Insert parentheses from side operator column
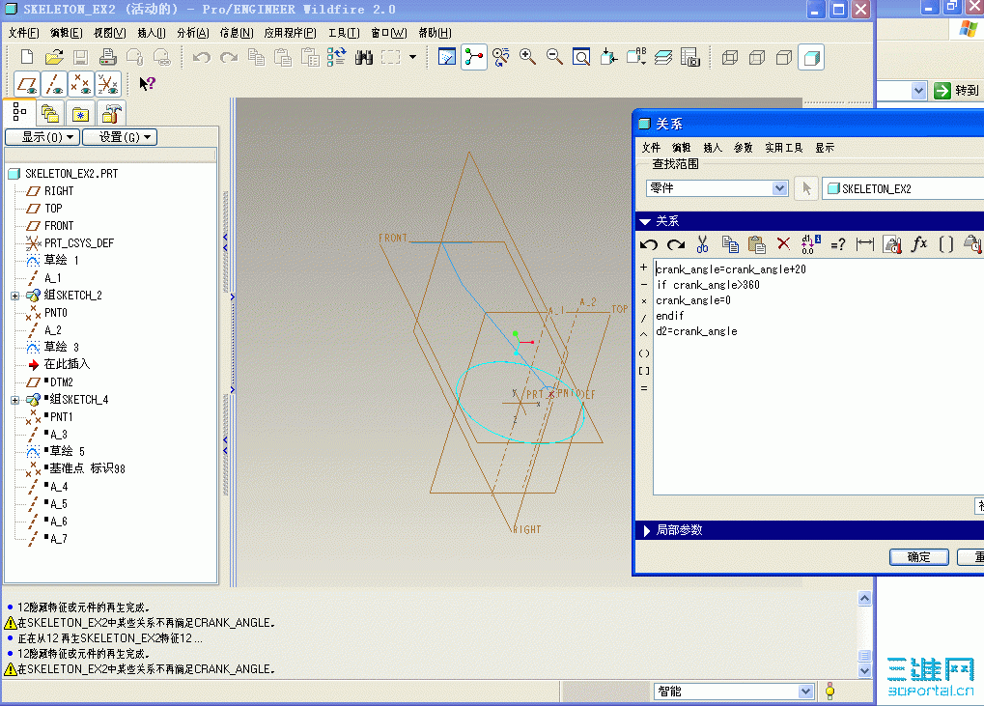 (x=644, y=353)
